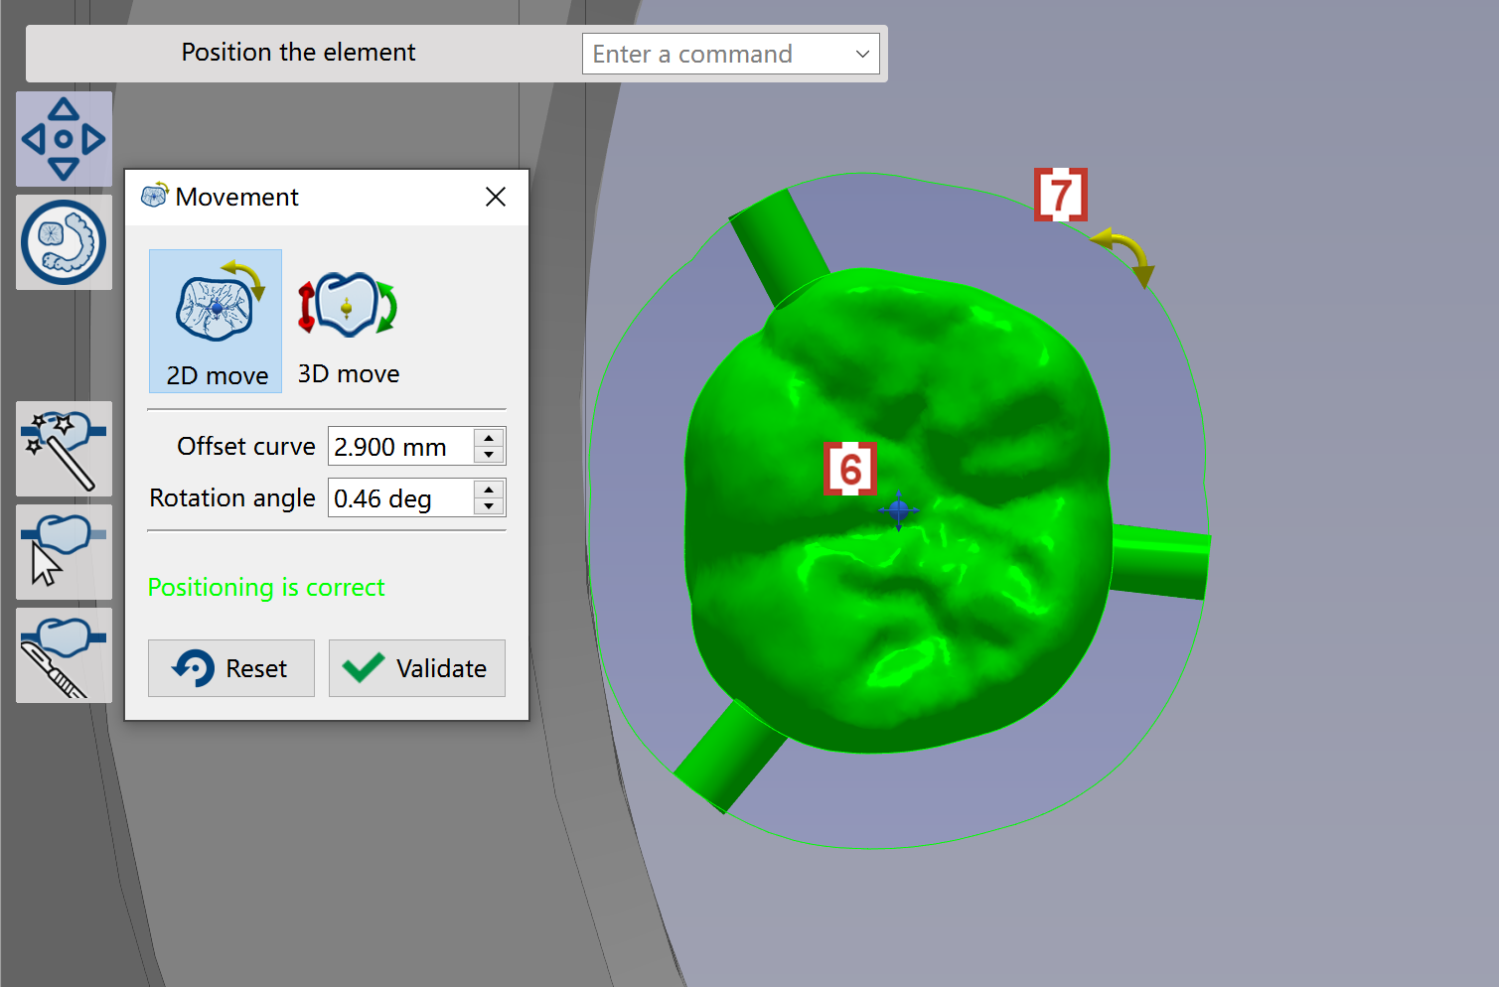The image size is (1499, 987).
Task: Decrease the Rotation angle value
Action: [x=489, y=506]
